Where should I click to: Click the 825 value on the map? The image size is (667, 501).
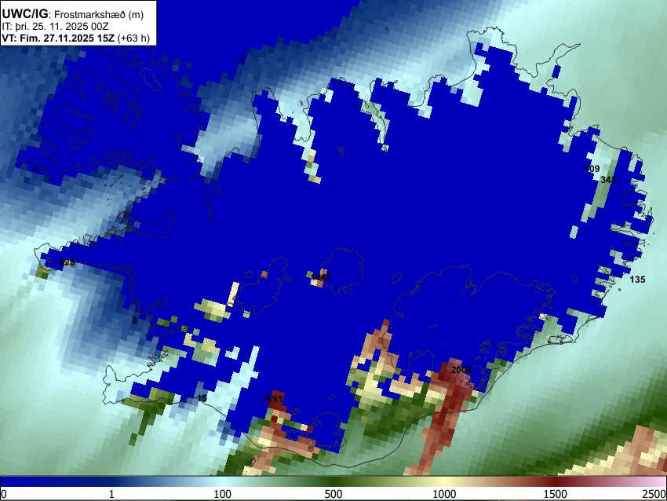coord(67,262)
